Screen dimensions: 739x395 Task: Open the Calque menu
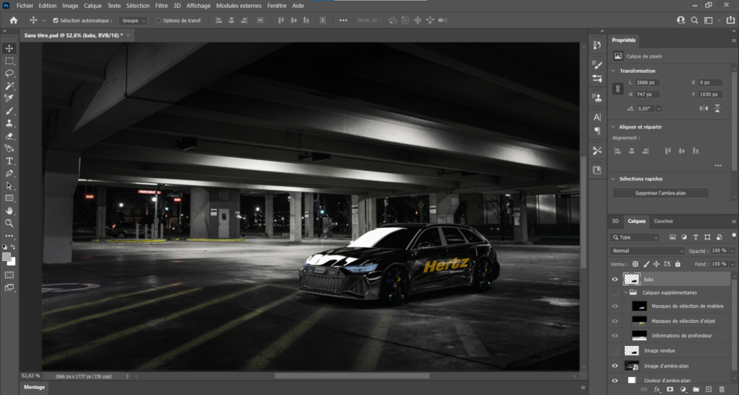pos(93,6)
